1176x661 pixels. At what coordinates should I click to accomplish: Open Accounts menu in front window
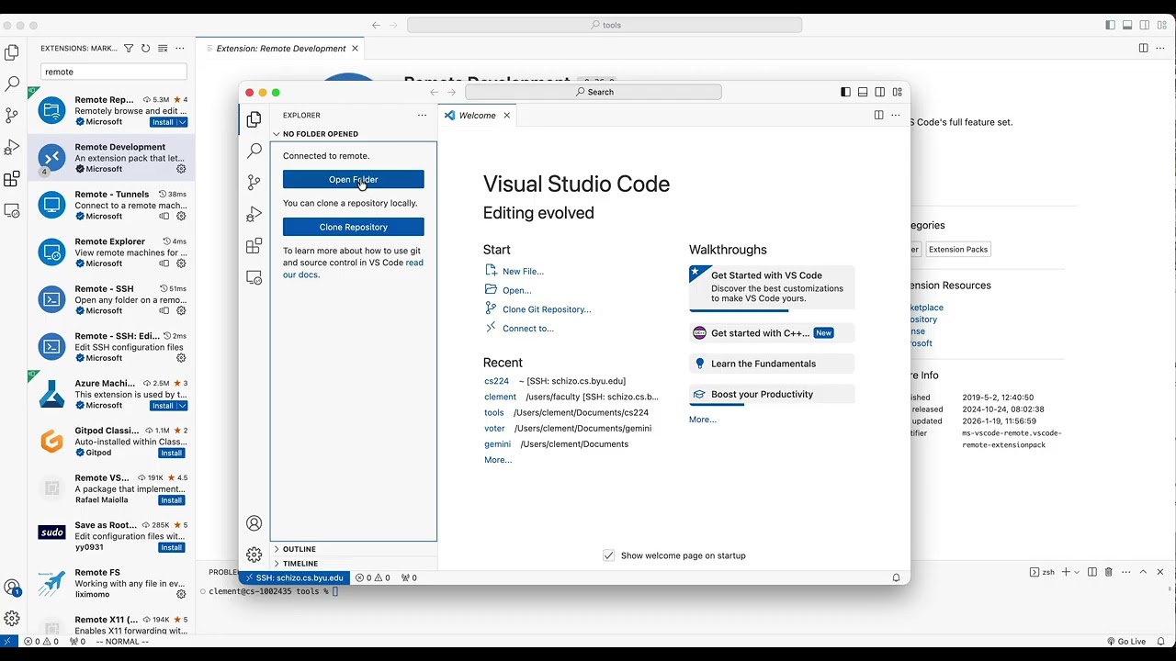click(x=254, y=523)
